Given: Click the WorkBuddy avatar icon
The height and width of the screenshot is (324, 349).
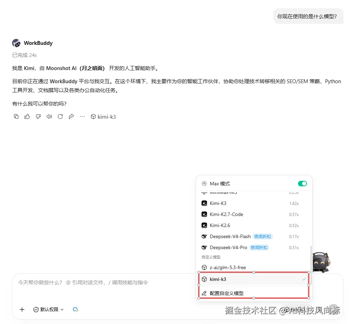Looking at the screenshot, I should 16,43.
